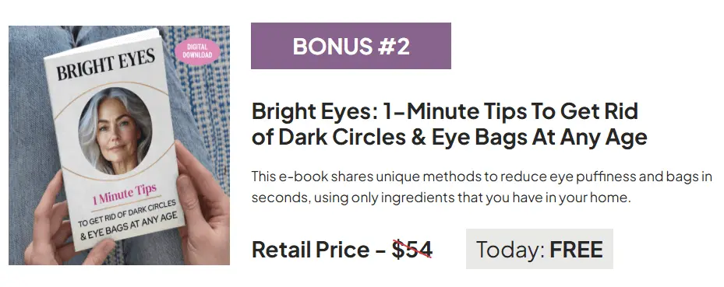
Task: Click the second line of description text
Action: pyautogui.click(x=441, y=198)
